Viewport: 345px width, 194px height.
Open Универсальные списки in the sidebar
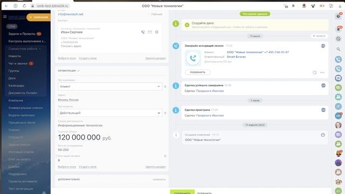(25, 108)
